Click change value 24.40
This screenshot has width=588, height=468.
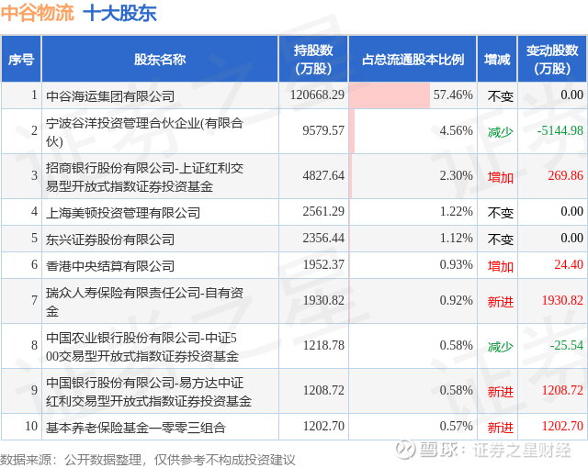coord(569,264)
